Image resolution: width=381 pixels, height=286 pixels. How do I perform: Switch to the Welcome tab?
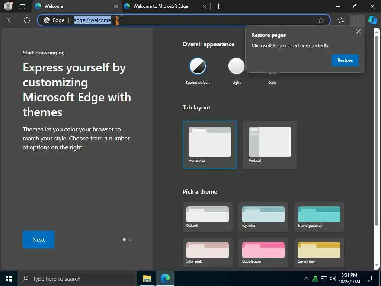[x=76, y=6]
